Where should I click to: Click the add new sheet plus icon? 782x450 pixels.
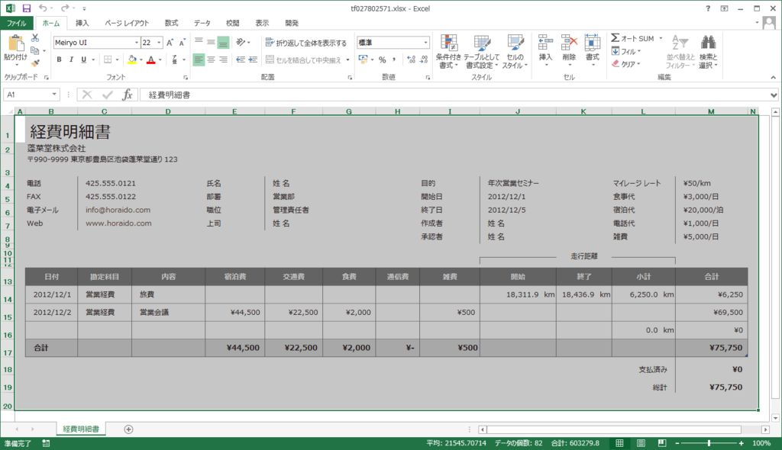(128, 429)
